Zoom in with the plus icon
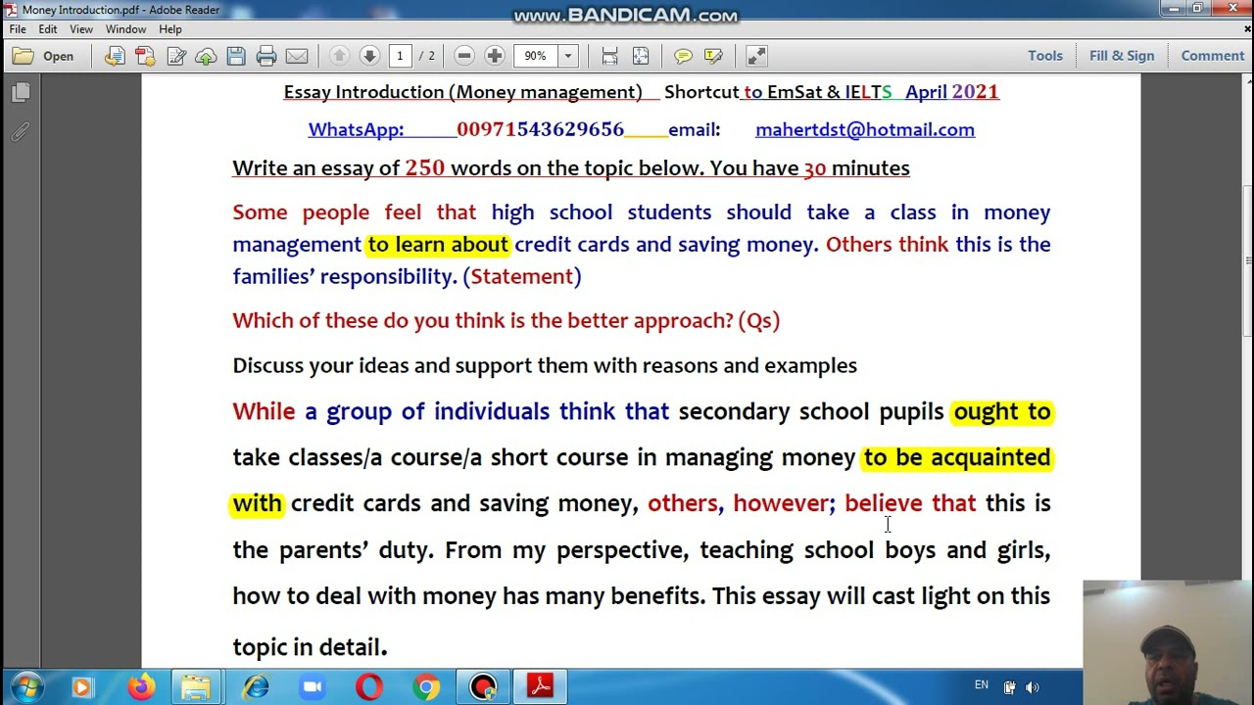Viewport: 1254px width, 705px height. coord(495,56)
